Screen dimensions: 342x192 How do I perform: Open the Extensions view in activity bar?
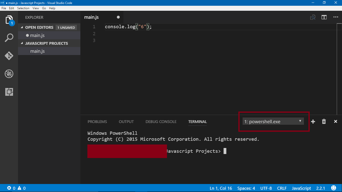tap(9, 92)
